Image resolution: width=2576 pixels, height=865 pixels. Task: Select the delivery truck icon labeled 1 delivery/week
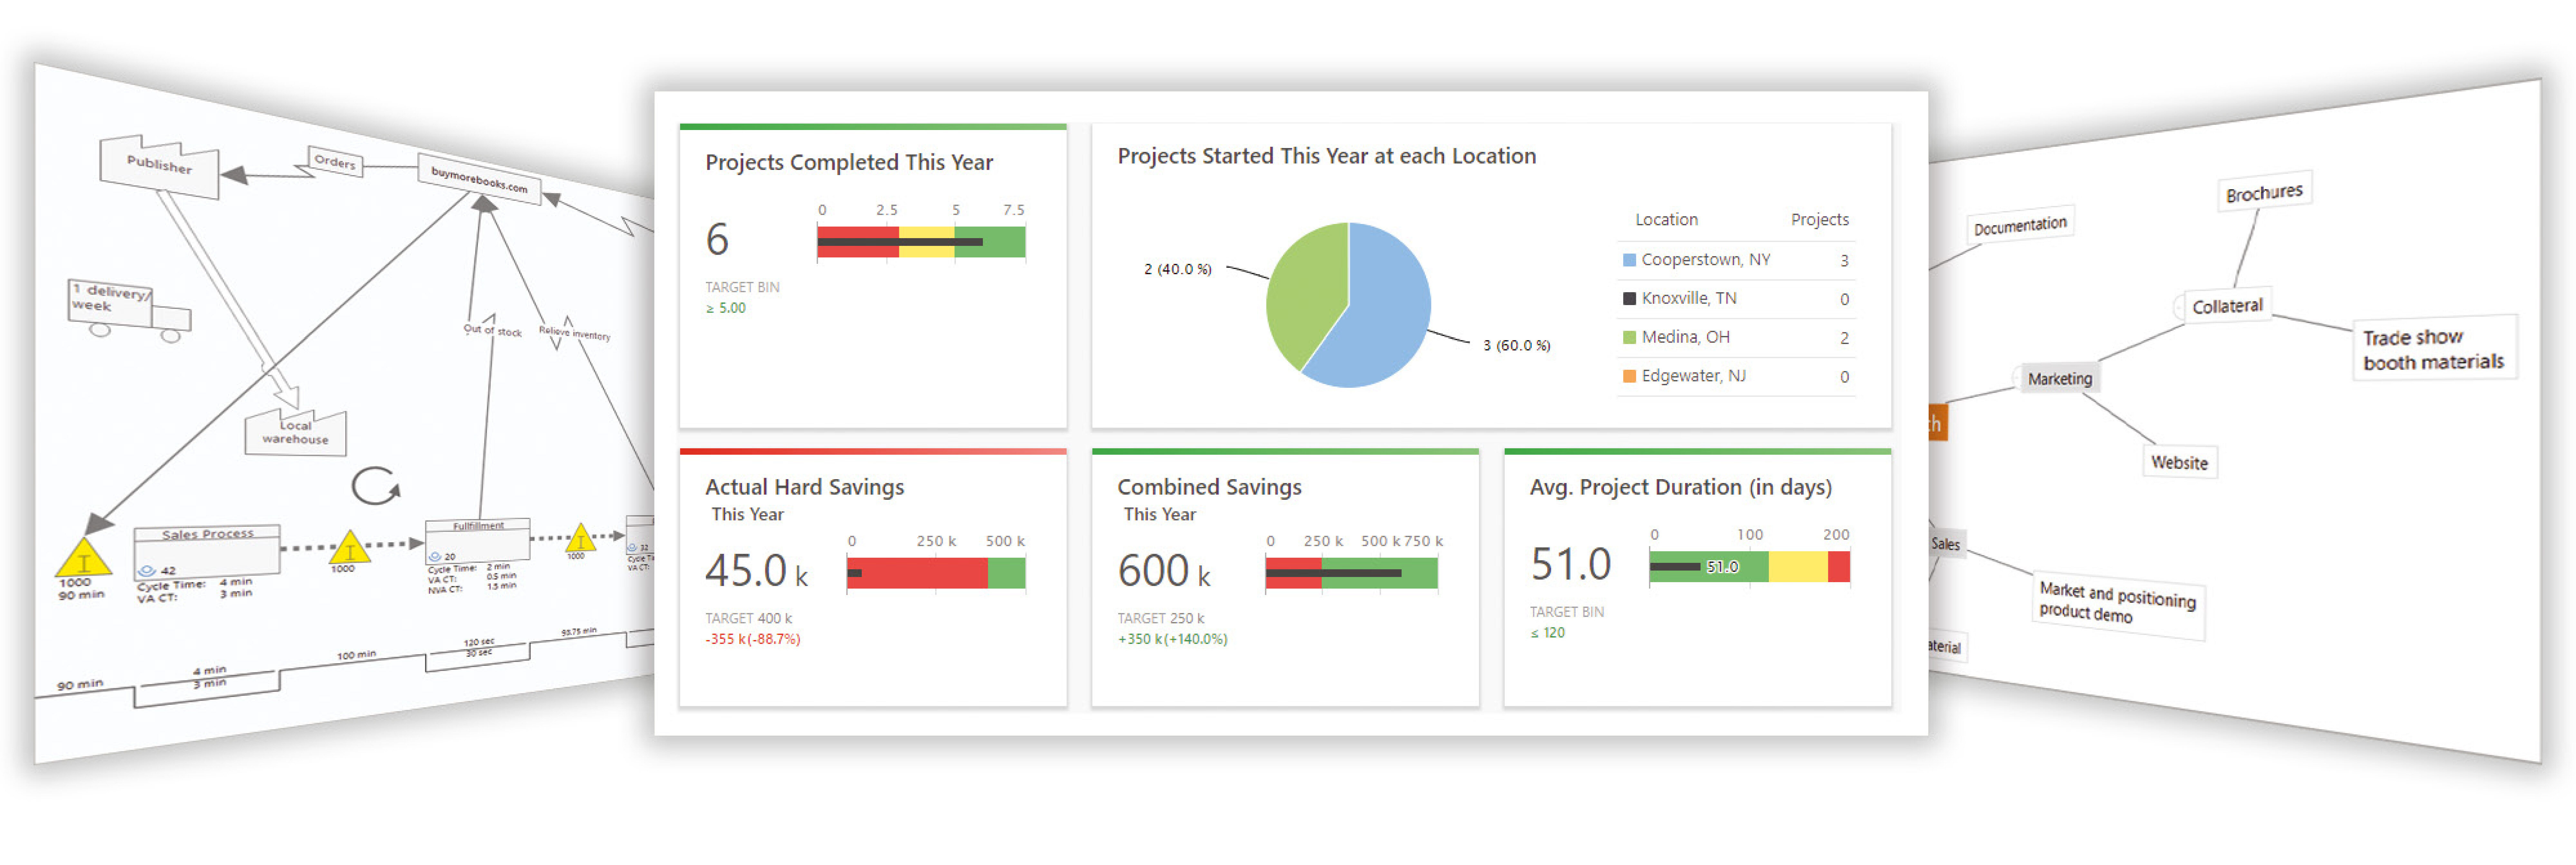pyautogui.click(x=129, y=311)
